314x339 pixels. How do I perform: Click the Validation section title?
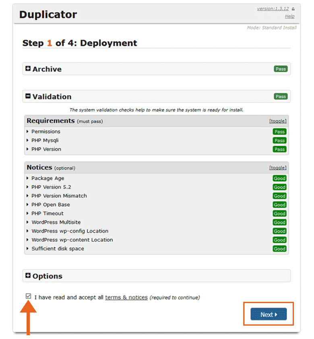(52, 96)
